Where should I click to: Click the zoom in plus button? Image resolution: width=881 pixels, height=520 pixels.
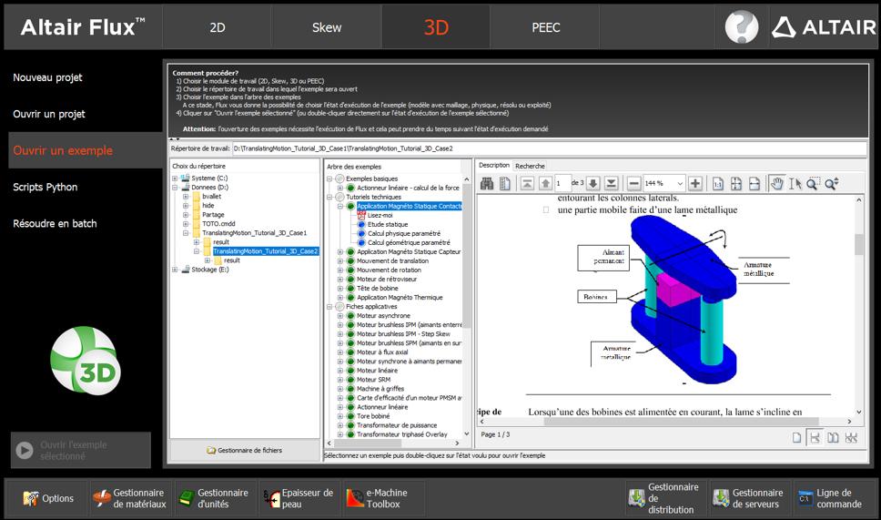(695, 184)
